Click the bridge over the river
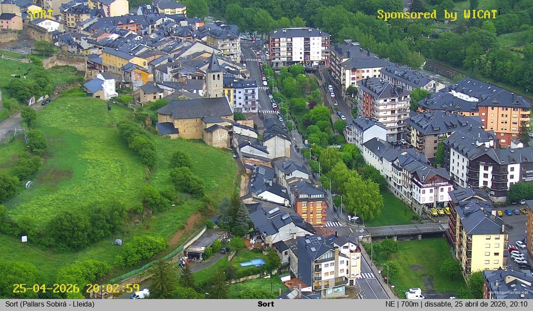This screenshot has height=311, width=533. [404, 229]
